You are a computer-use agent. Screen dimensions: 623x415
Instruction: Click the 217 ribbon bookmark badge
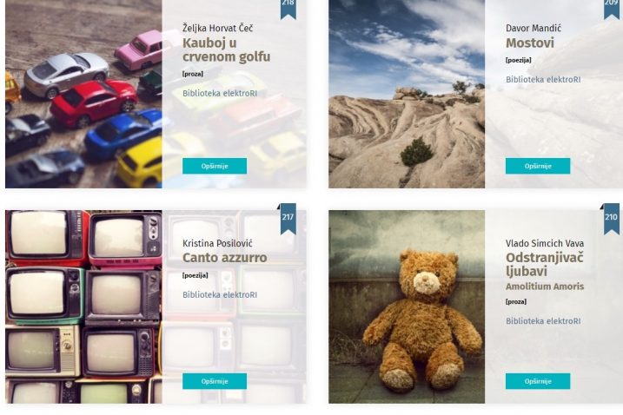288,219
